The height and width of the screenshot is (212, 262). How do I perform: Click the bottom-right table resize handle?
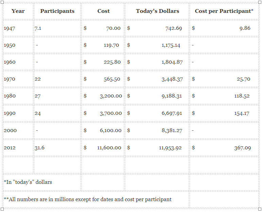click(260, 209)
